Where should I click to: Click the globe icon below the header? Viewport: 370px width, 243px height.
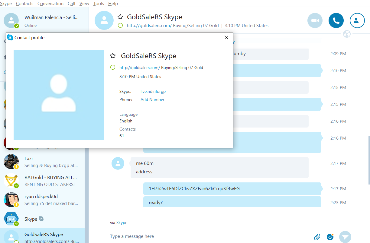[x=347, y=34]
